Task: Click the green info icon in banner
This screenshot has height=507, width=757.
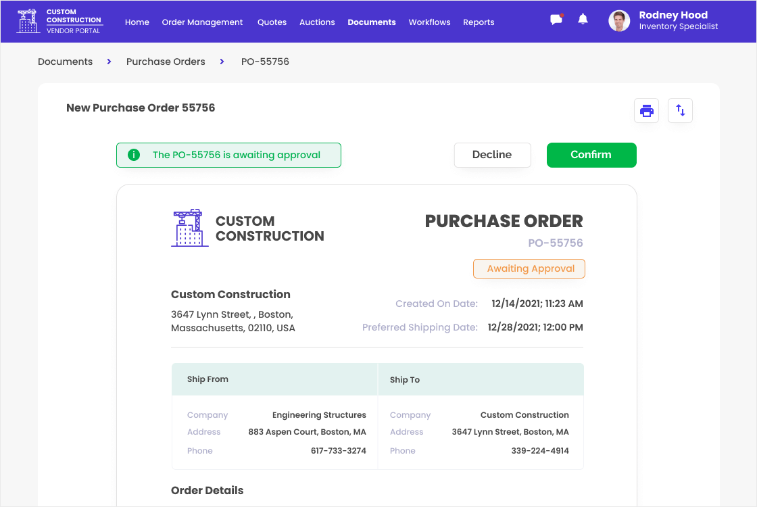Action: (134, 155)
